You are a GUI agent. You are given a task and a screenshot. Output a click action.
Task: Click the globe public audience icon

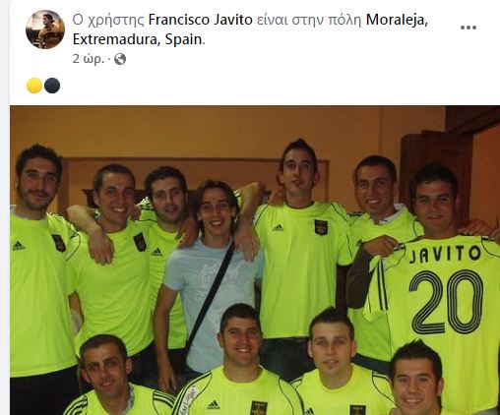point(120,59)
